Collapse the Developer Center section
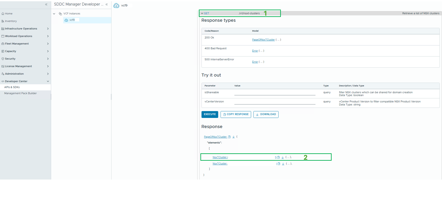442x207 pixels. [48, 81]
